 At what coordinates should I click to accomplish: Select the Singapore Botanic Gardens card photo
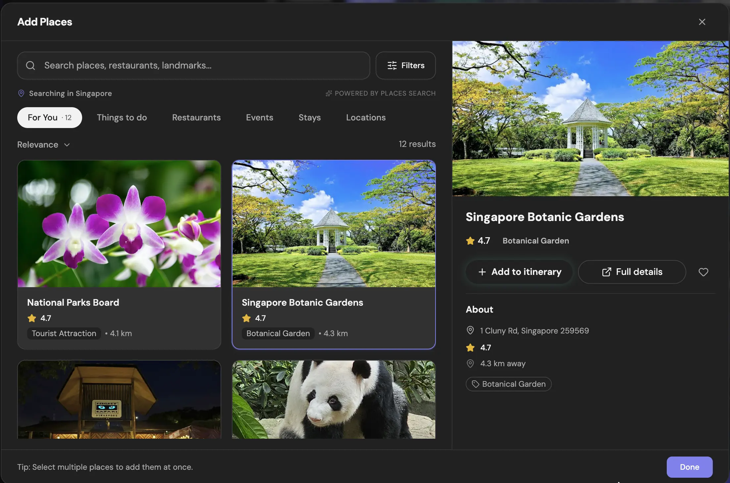click(334, 224)
